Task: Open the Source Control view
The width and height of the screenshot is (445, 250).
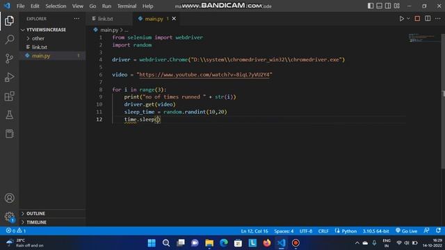Action: [9, 58]
